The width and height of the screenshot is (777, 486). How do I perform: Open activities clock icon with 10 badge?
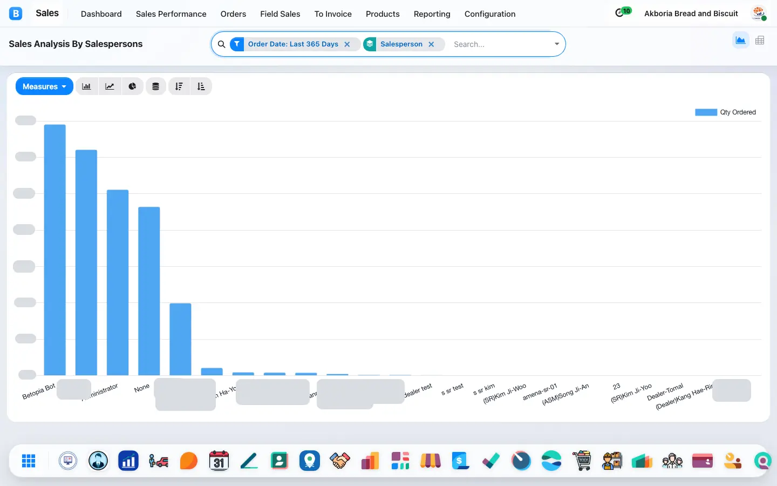pyautogui.click(x=623, y=12)
